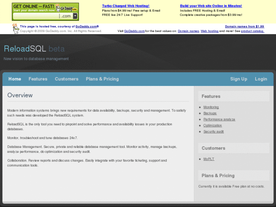The image size is (276, 207).
Task: Click the GoDaddy mascot icon
Action: [16, 29]
